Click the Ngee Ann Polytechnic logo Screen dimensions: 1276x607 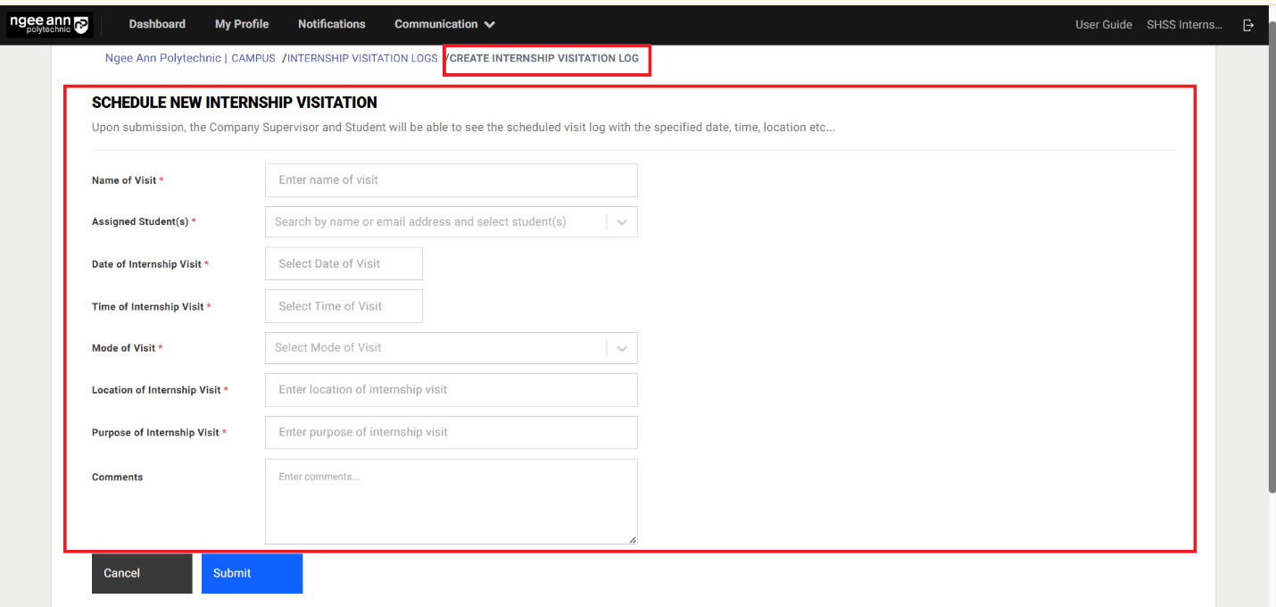pos(49,24)
